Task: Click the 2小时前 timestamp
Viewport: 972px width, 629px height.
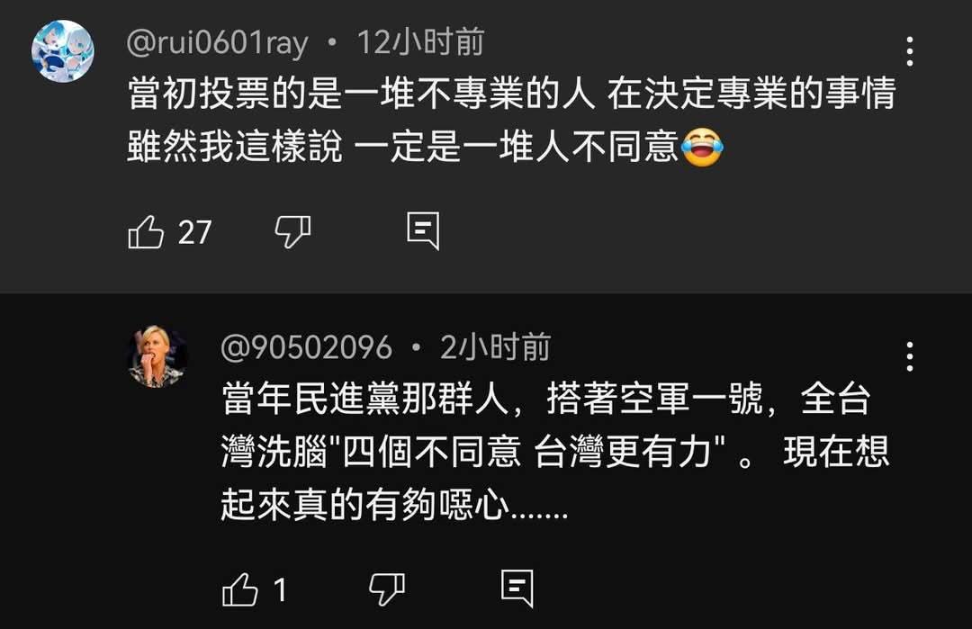Action: [x=495, y=347]
